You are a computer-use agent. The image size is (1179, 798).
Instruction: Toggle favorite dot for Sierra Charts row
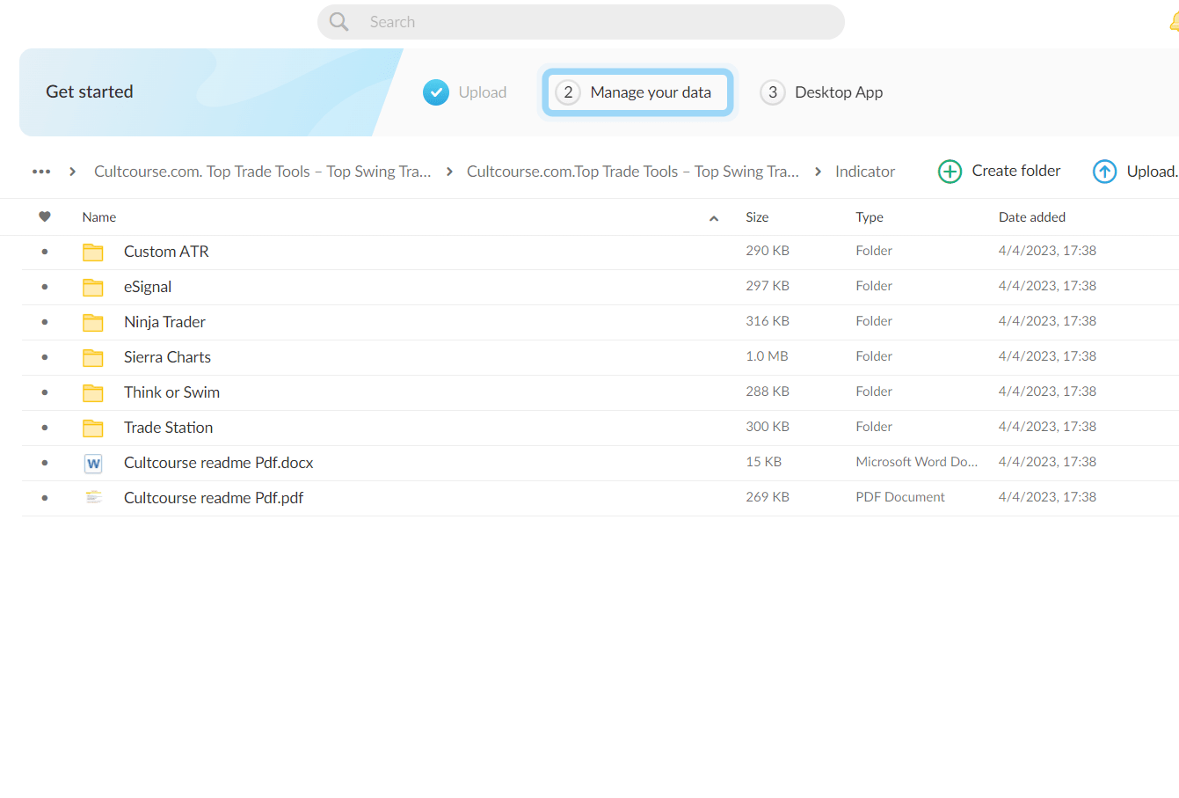tap(45, 357)
